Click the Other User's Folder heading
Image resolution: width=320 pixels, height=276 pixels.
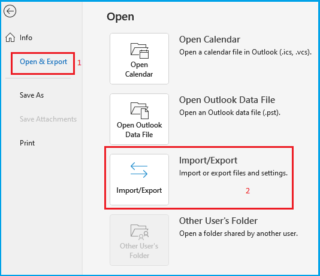(x=218, y=221)
